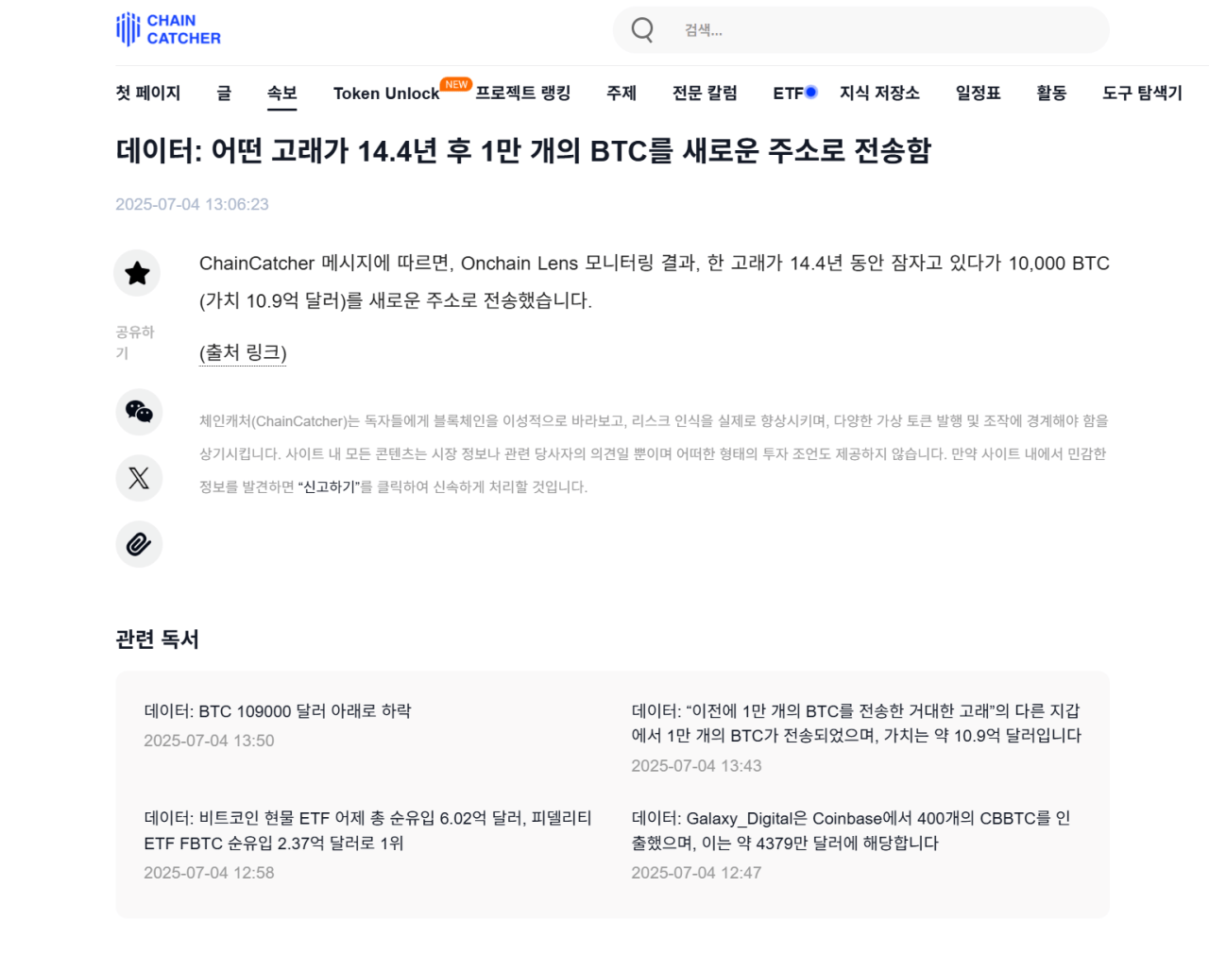Open related article about BTC 109000 하락
The image size is (1209, 972).
(278, 711)
